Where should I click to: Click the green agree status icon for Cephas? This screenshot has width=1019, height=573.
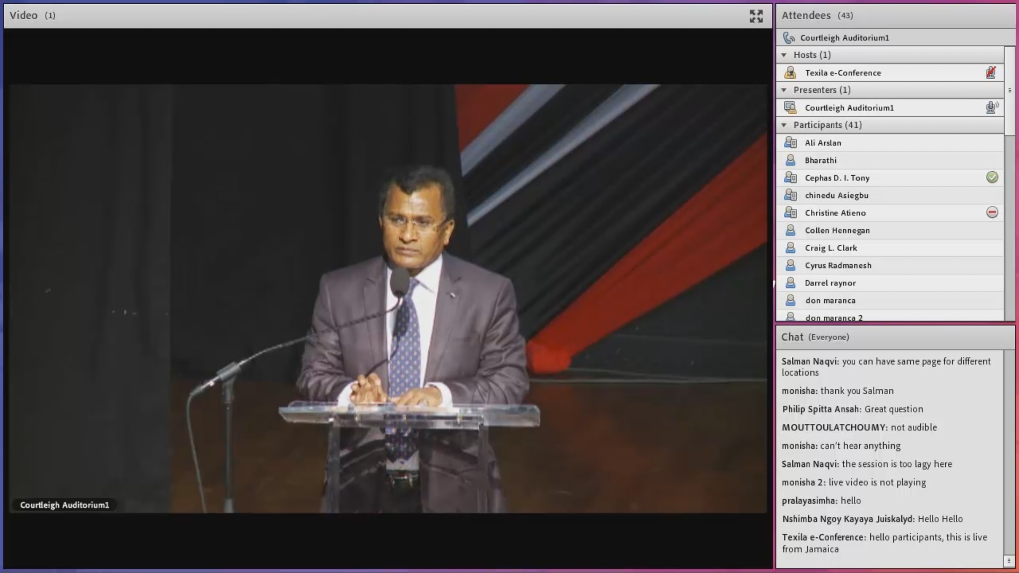pyautogui.click(x=992, y=177)
